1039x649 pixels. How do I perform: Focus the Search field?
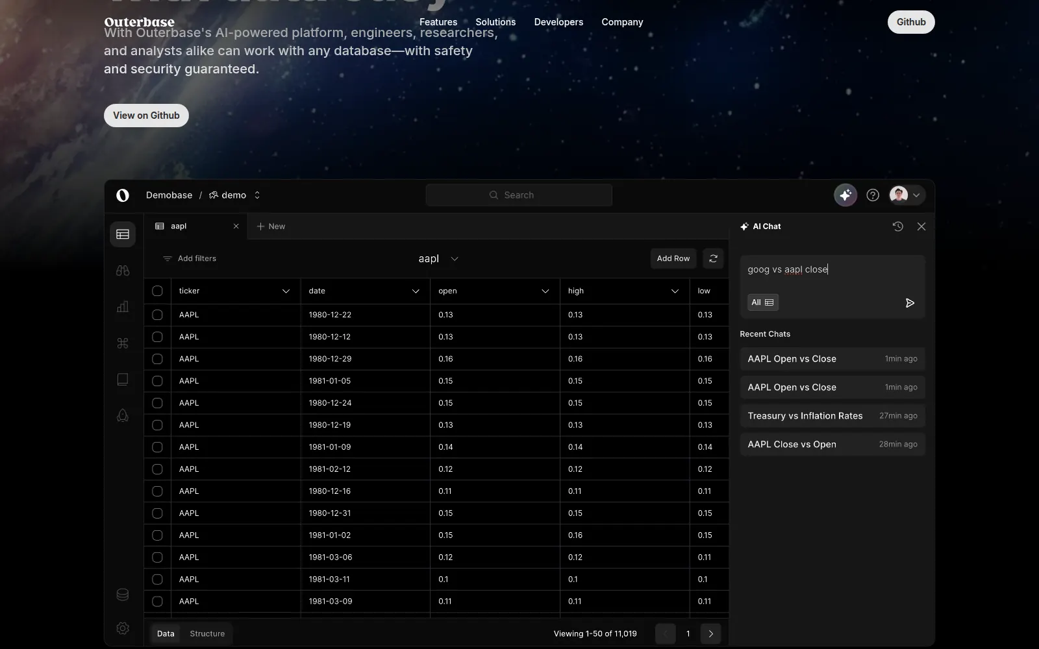pyautogui.click(x=519, y=195)
